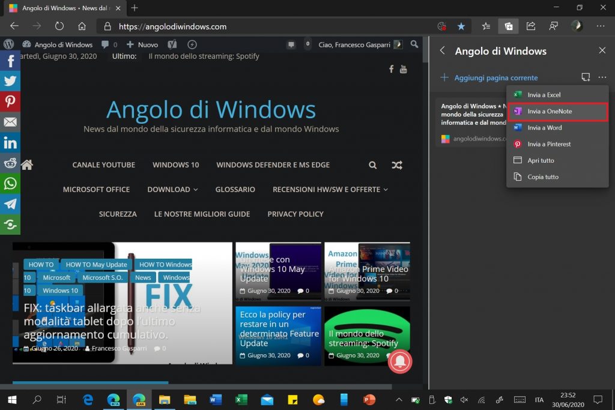Click the red notification bell button
Image resolution: width=615 pixels, height=410 pixels.
click(400, 361)
